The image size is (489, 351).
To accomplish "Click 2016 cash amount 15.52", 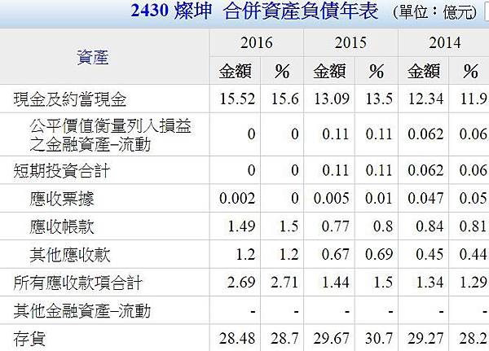I will (x=237, y=99).
